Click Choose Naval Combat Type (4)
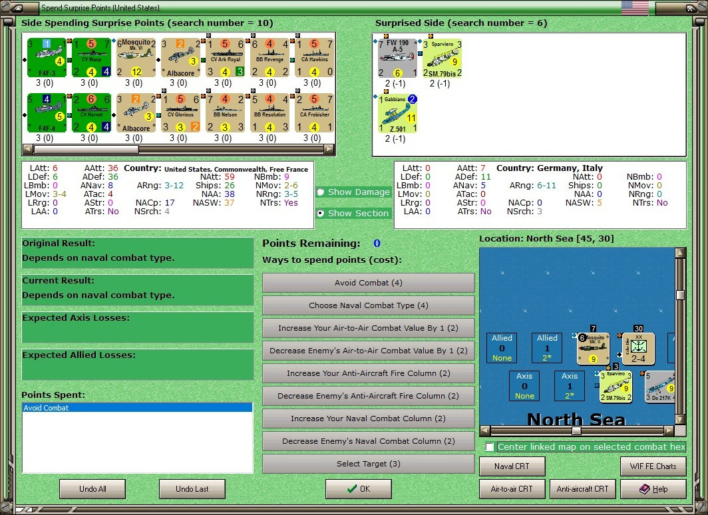This screenshot has height=515, width=708. tap(369, 305)
